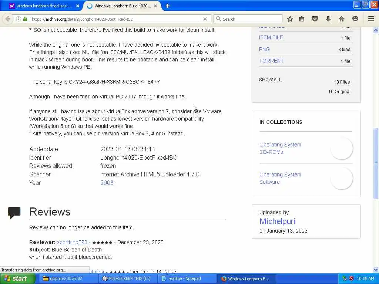Switch to the 'windows longhorn fixed isos' tab

coord(44,6)
